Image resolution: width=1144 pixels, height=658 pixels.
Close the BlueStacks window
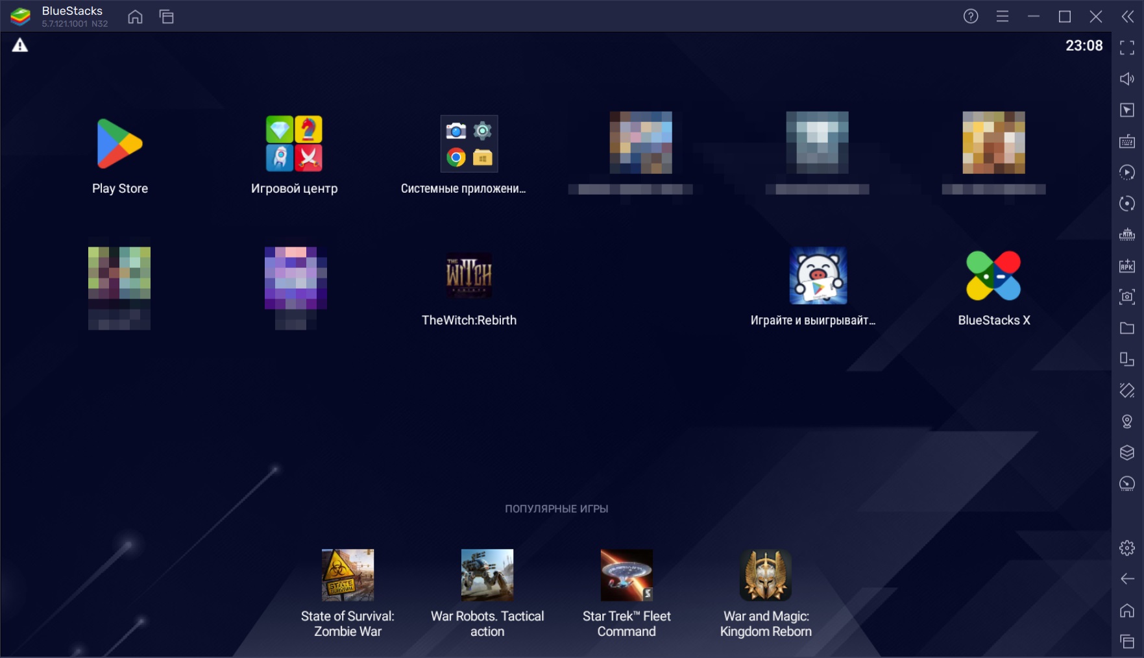pyautogui.click(x=1096, y=16)
